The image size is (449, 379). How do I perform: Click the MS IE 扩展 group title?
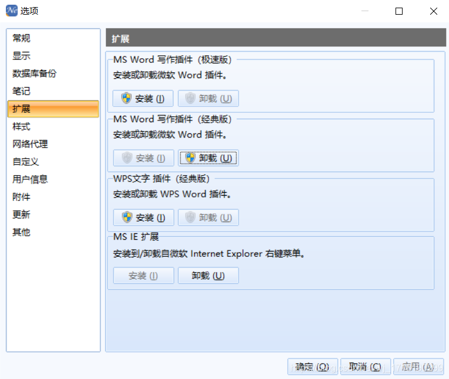pos(136,237)
